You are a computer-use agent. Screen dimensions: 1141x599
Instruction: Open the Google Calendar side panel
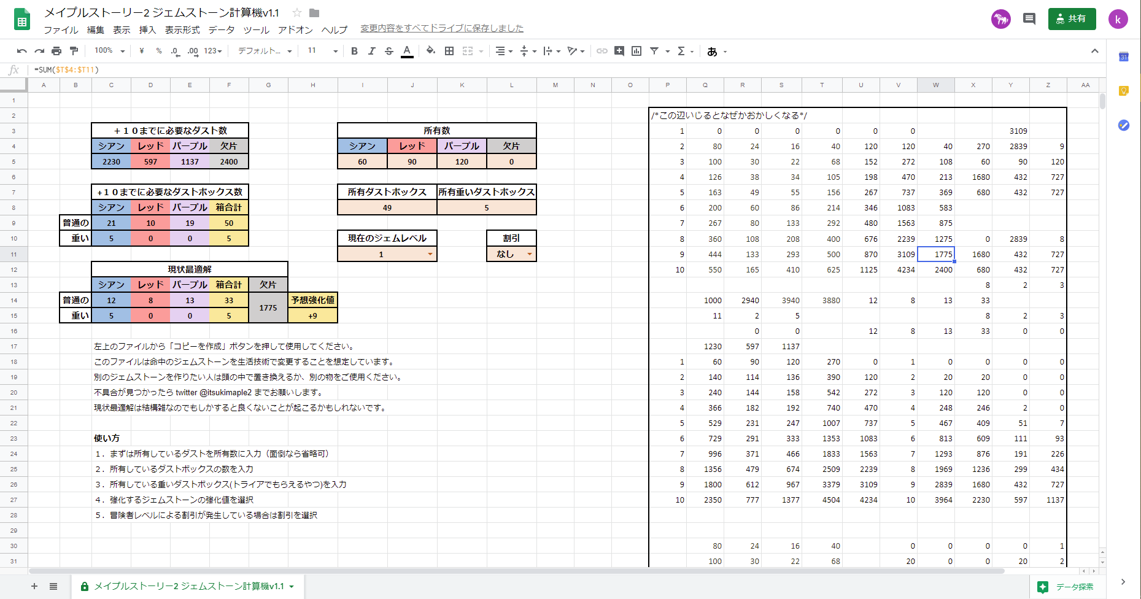pos(1124,57)
